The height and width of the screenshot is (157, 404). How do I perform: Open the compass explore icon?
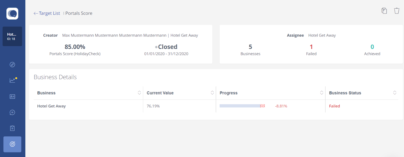12,65
